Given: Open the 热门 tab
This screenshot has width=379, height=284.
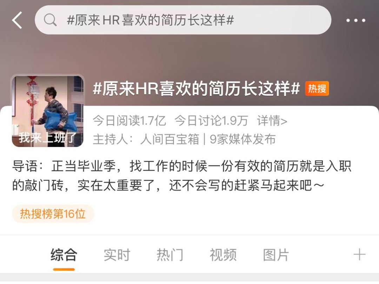Looking at the screenshot, I should point(170,255).
